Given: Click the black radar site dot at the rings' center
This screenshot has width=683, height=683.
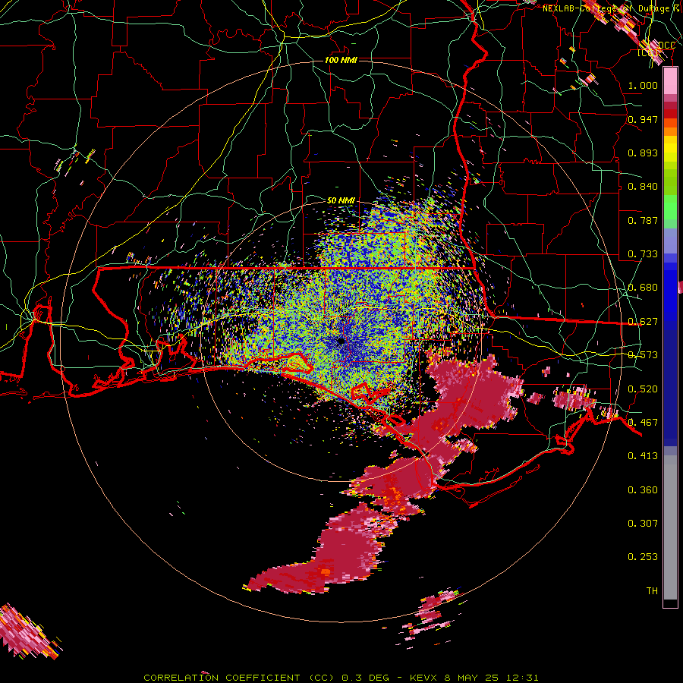Looking at the screenshot, I should pos(341,341).
